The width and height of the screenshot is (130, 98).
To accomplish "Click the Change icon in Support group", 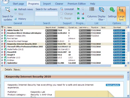I will (x=62, y=14).
